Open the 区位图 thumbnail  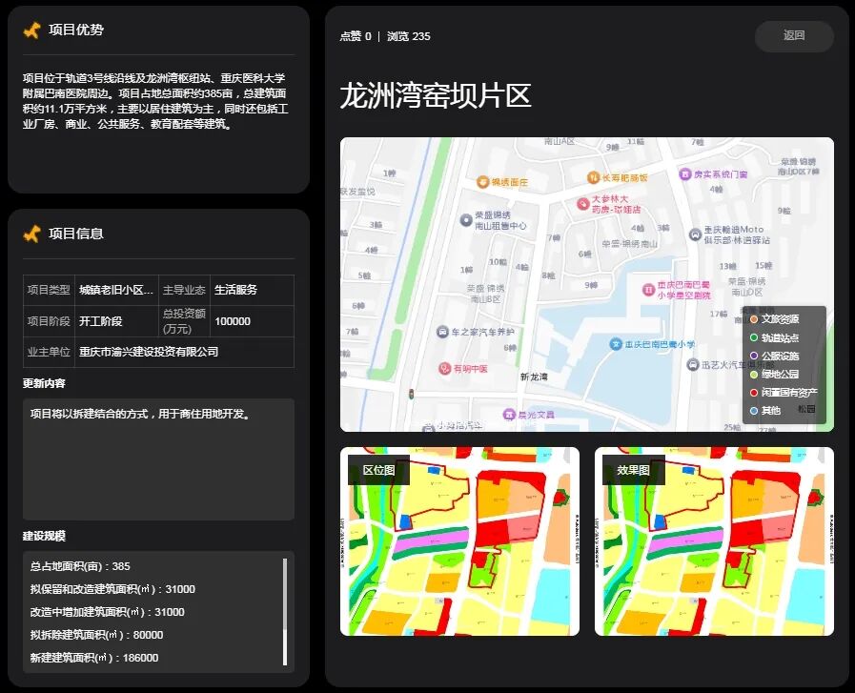459,541
